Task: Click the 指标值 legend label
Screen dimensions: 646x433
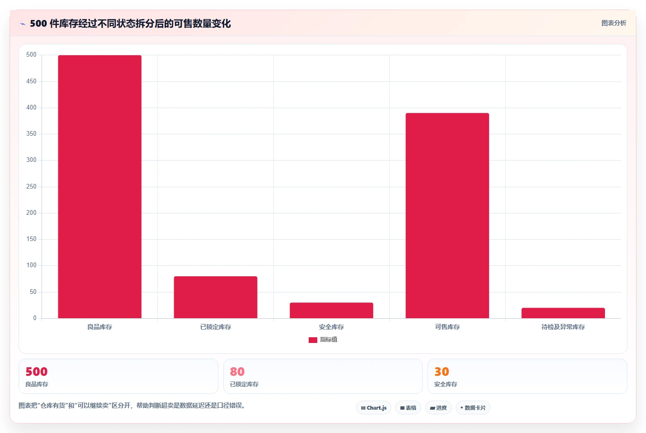Action: [329, 340]
